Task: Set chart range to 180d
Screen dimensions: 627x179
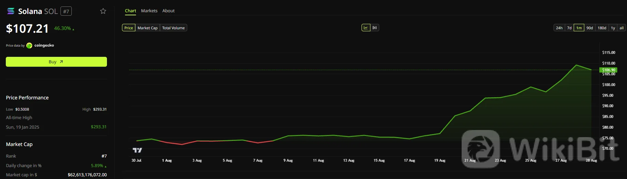Action: point(602,28)
